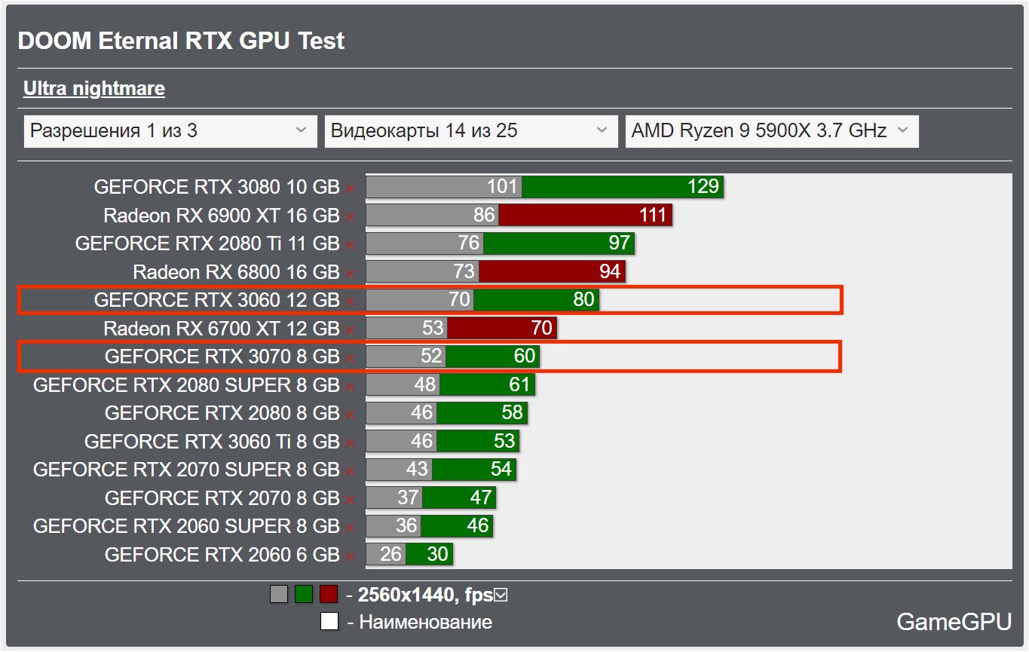1029x652 pixels.
Task: Click the 94 fps value on RX 6800 bar
Action: pos(610,271)
